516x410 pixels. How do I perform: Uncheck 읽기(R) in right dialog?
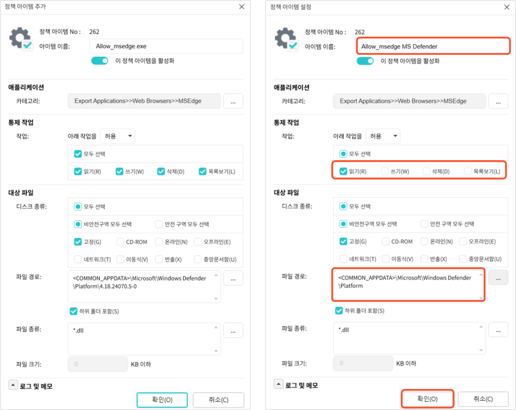(x=343, y=171)
